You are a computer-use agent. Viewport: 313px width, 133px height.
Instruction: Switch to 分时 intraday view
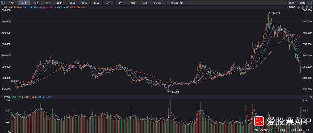[12, 3]
